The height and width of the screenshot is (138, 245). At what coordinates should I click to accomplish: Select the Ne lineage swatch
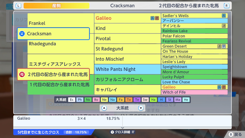[104, 100]
